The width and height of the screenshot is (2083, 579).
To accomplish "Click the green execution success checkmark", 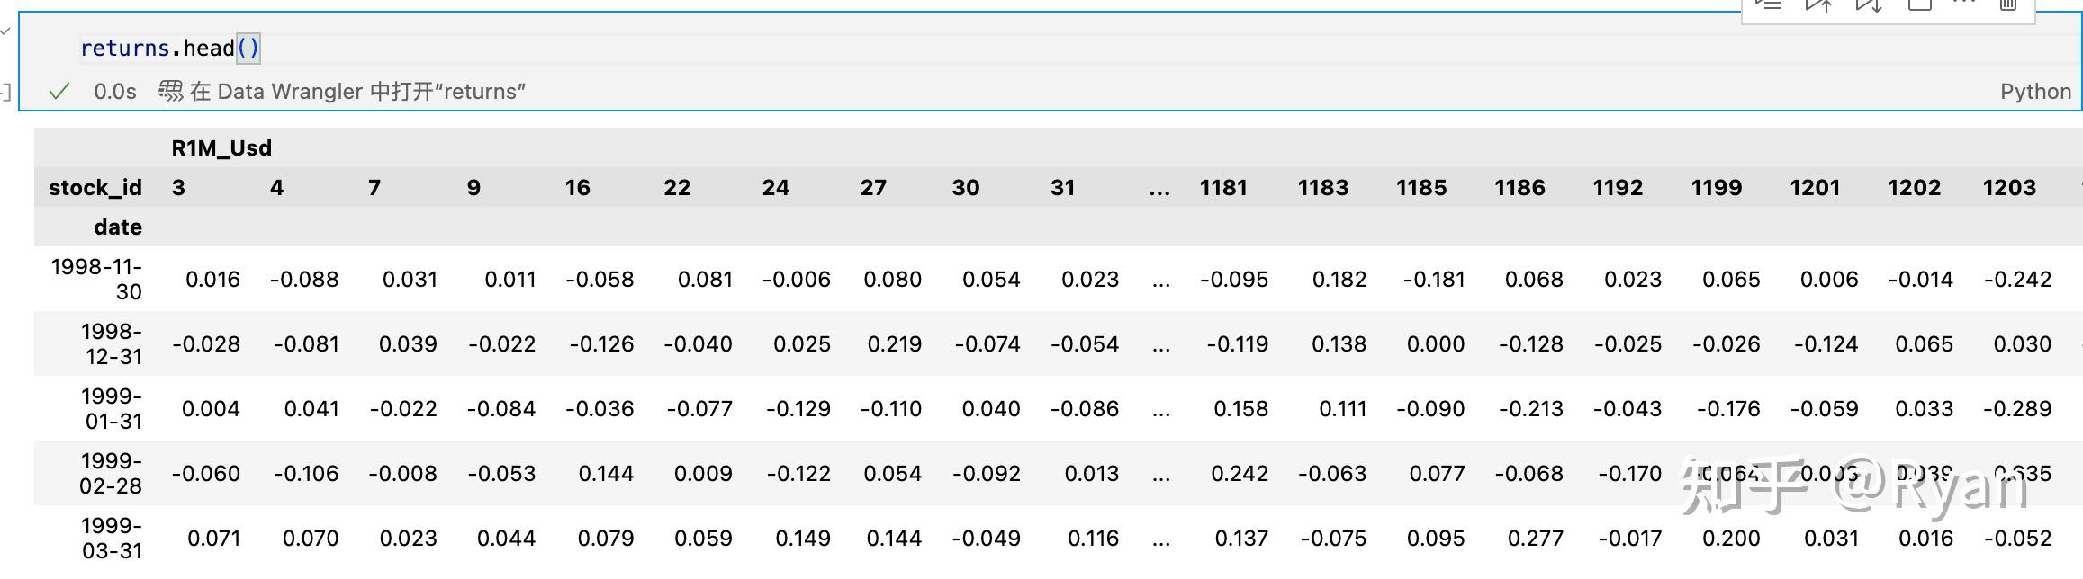I will click(59, 92).
